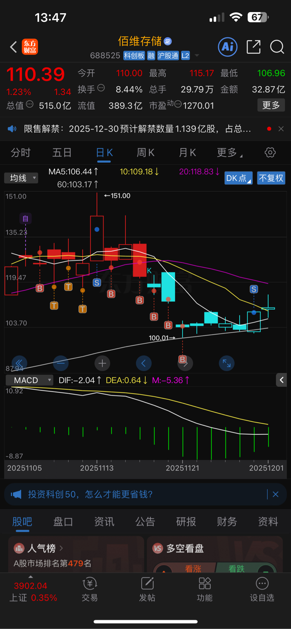
Task: Tap the 自 marker on the chart
Action: (x=25, y=218)
